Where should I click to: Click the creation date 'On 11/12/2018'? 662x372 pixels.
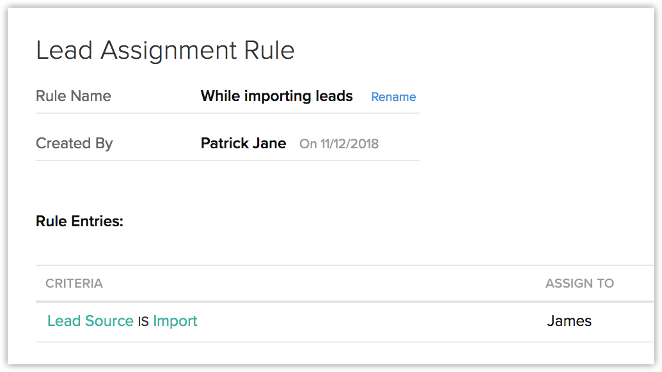(339, 144)
